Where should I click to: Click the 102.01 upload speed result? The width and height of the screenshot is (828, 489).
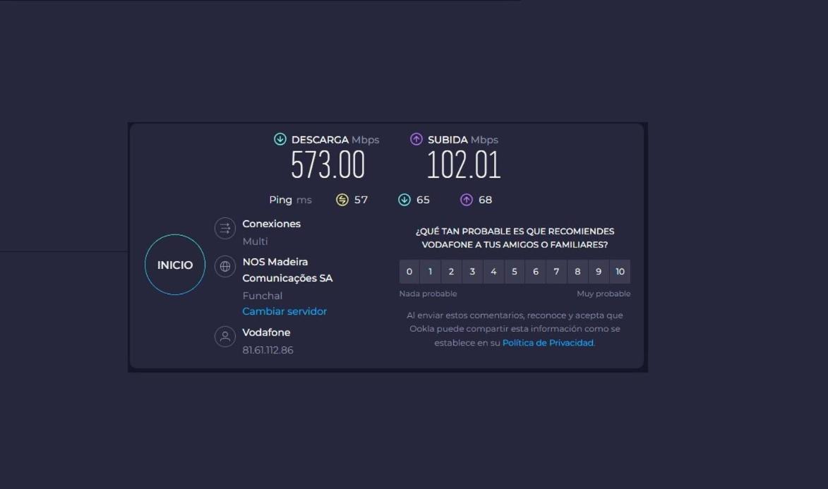click(464, 165)
